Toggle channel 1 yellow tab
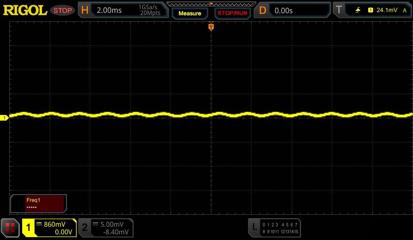This screenshot has width=413, height=240. tap(28, 227)
